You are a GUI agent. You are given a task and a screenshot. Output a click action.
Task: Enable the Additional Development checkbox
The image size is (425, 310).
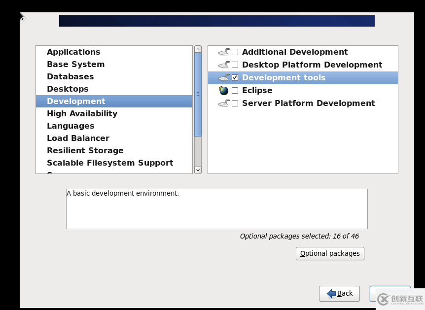click(235, 52)
